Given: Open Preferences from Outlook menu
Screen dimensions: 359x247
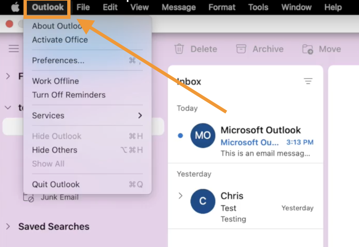Looking at the screenshot, I should pyautogui.click(x=87, y=60).
